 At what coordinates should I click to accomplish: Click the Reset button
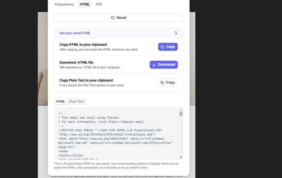(119, 18)
